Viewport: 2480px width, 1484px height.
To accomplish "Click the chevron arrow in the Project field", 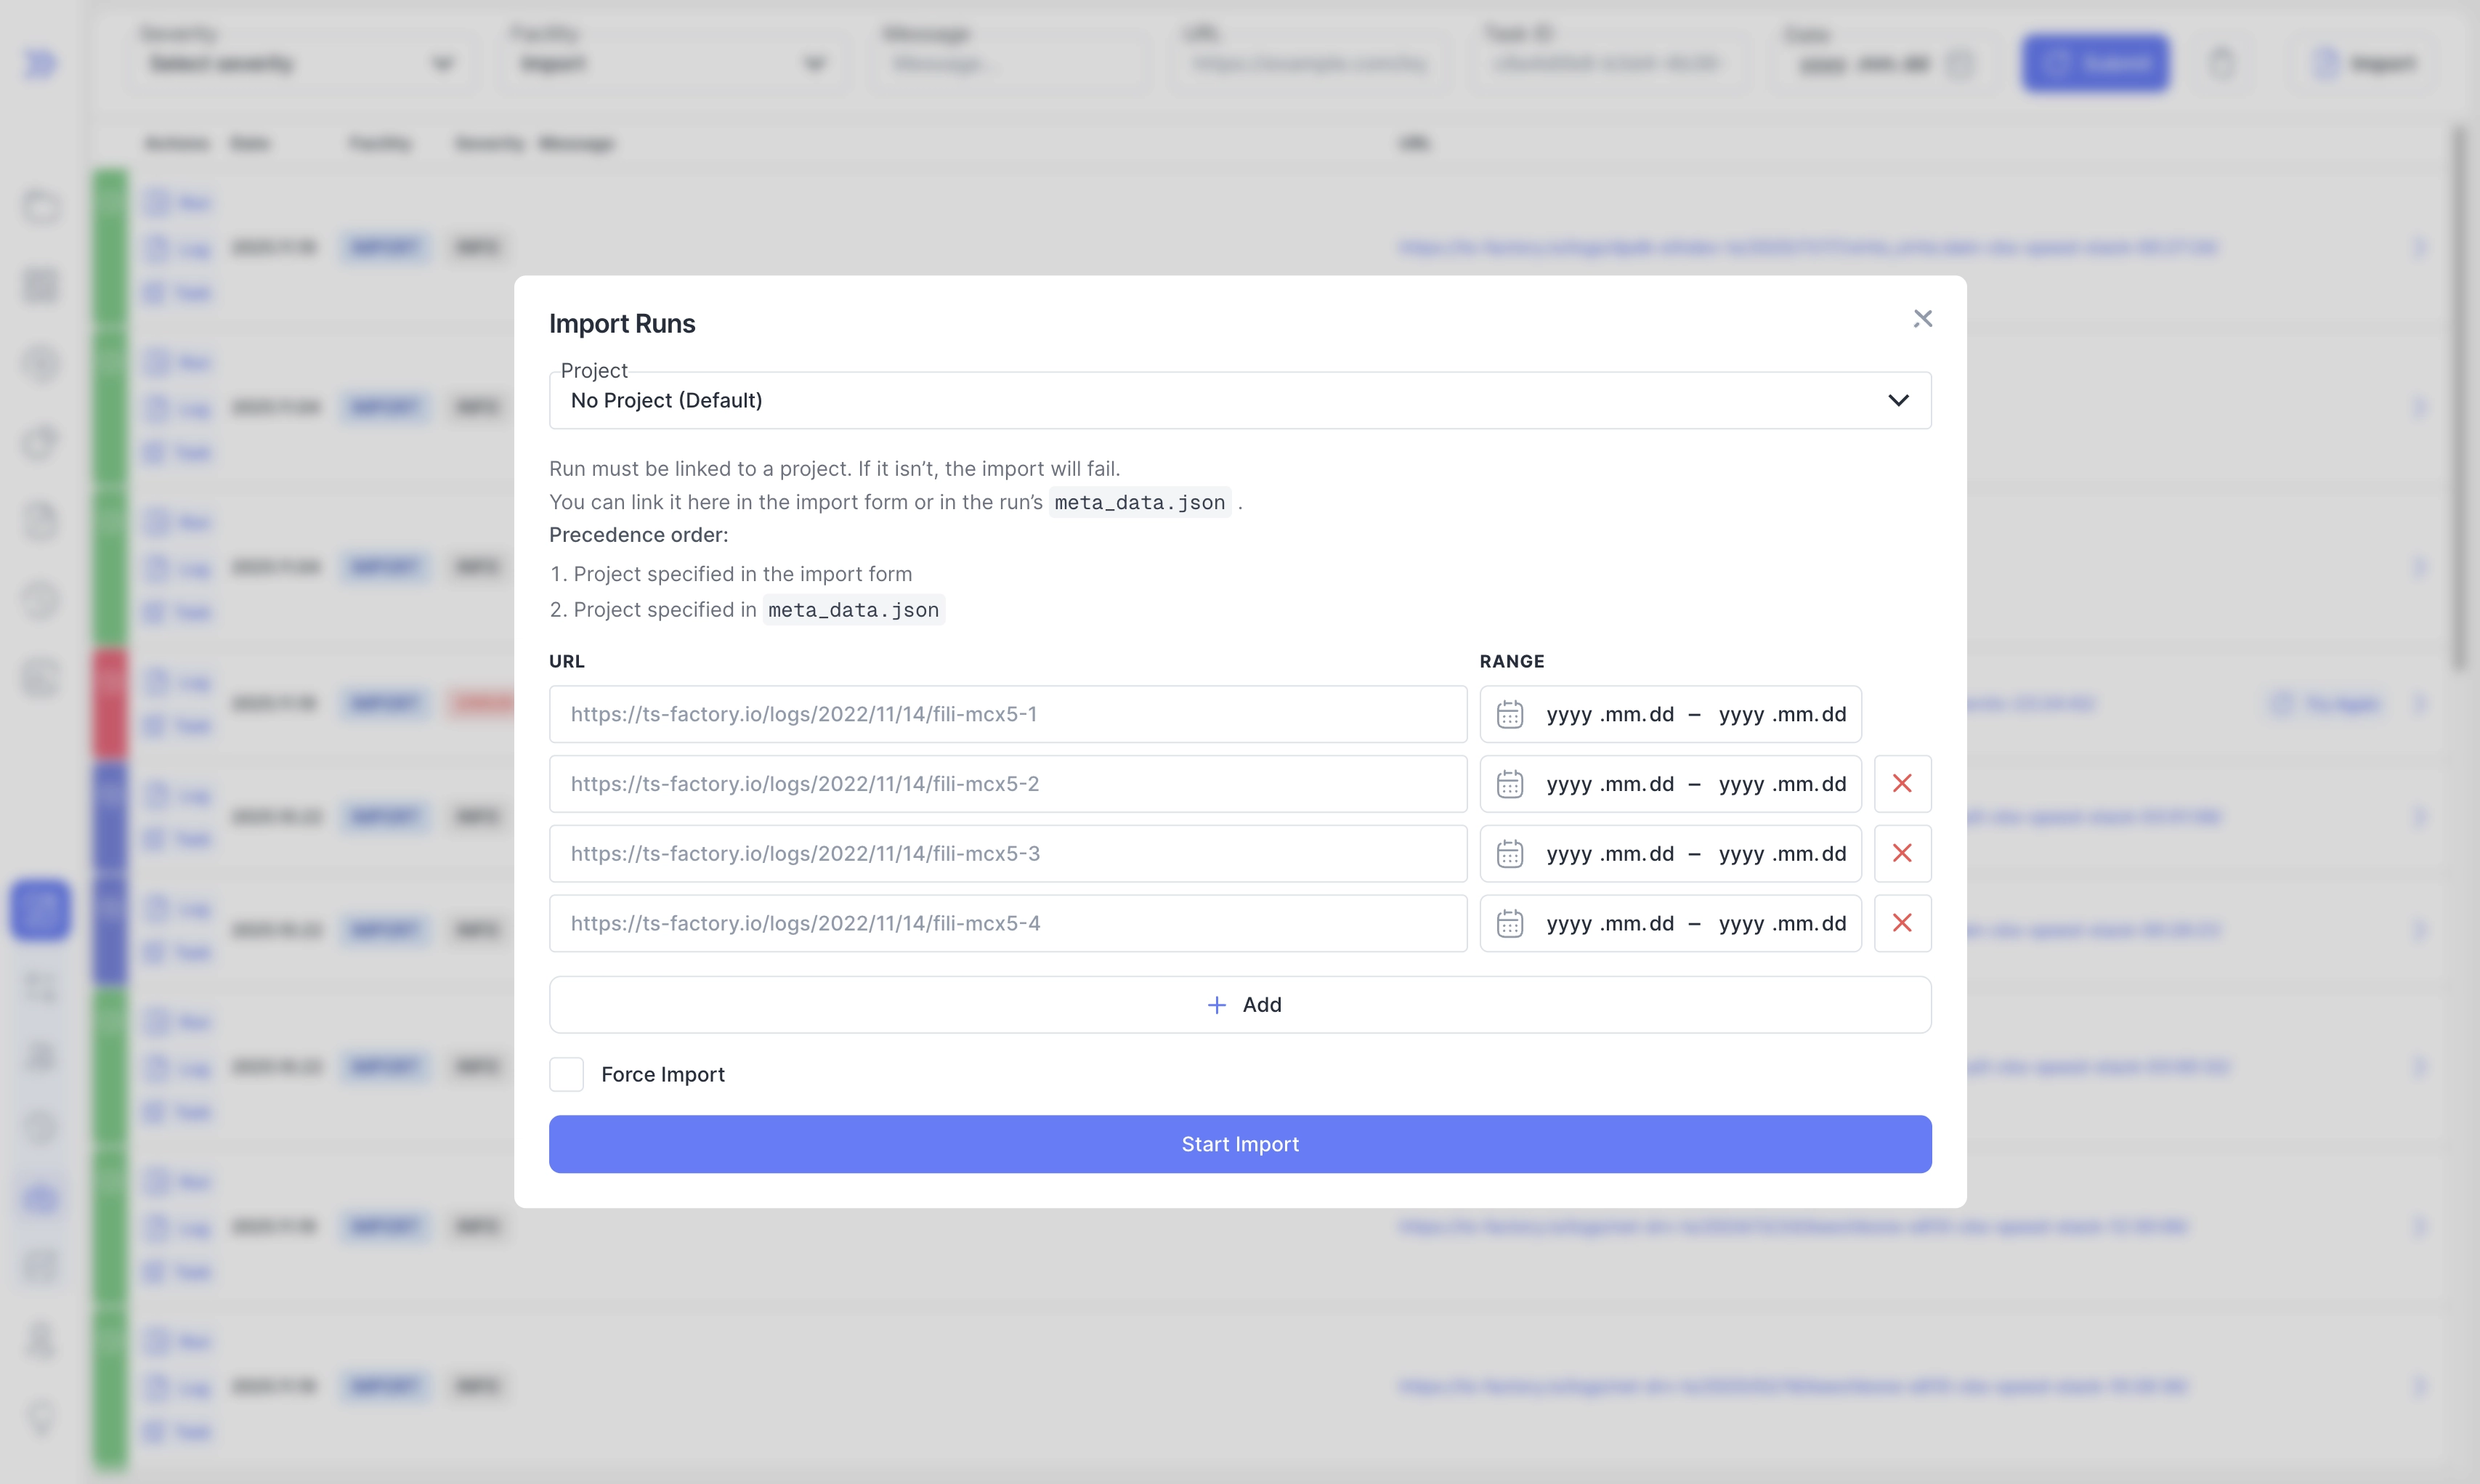I will (1897, 401).
